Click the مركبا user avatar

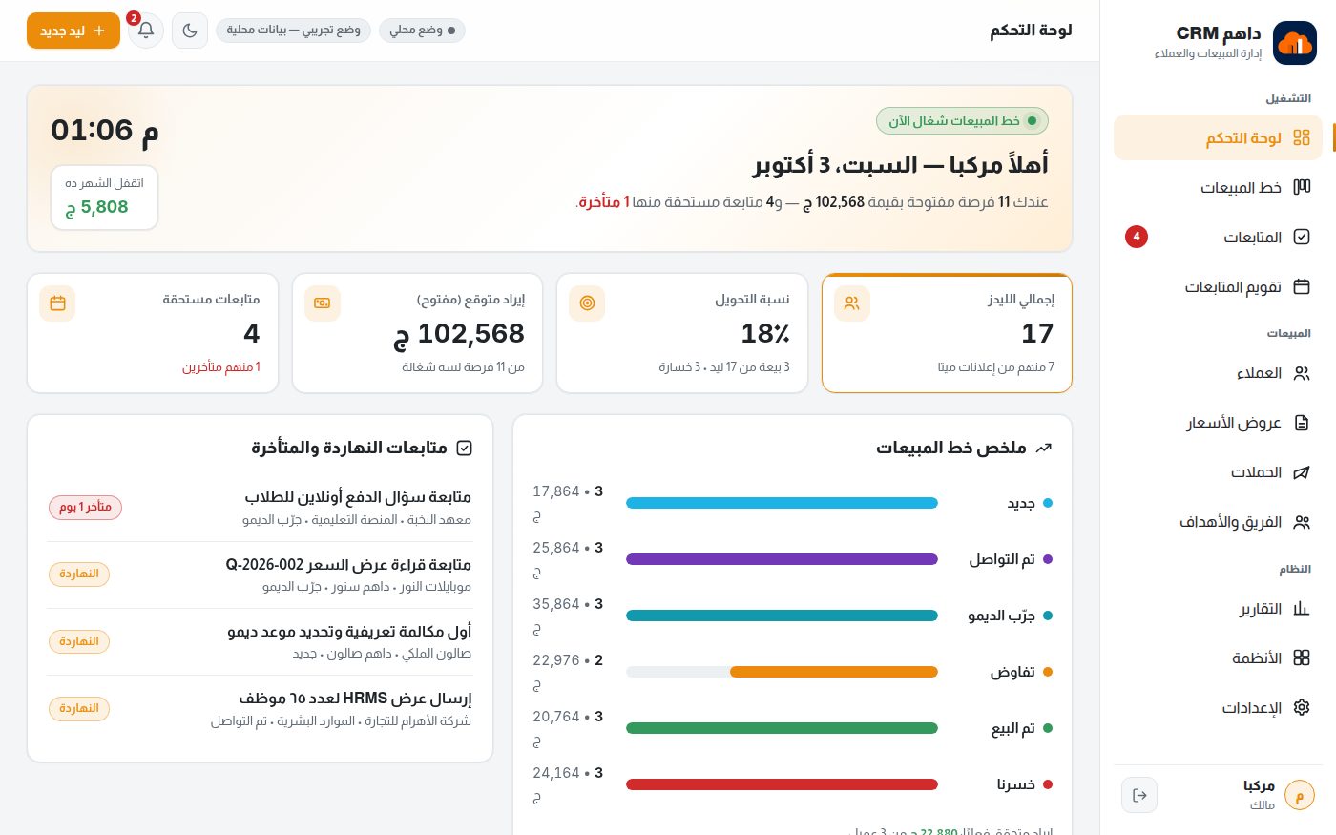click(x=1300, y=795)
